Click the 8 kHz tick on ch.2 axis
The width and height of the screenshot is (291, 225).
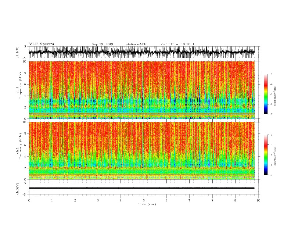point(25,134)
